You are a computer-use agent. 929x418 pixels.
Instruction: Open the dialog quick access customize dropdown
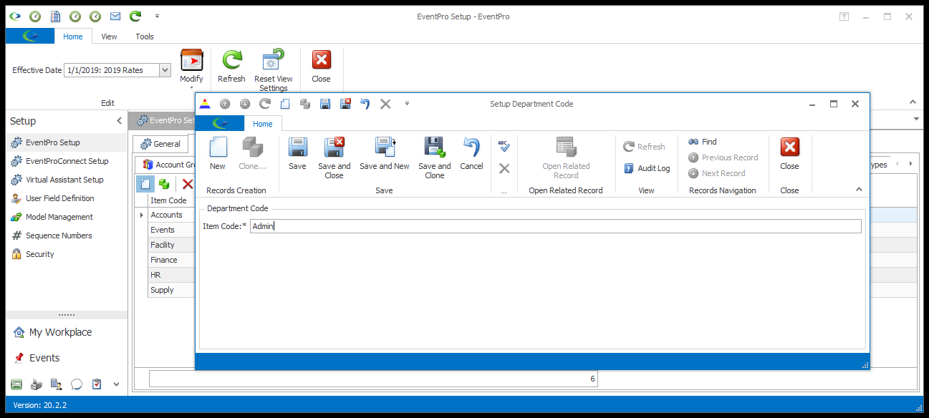point(407,104)
